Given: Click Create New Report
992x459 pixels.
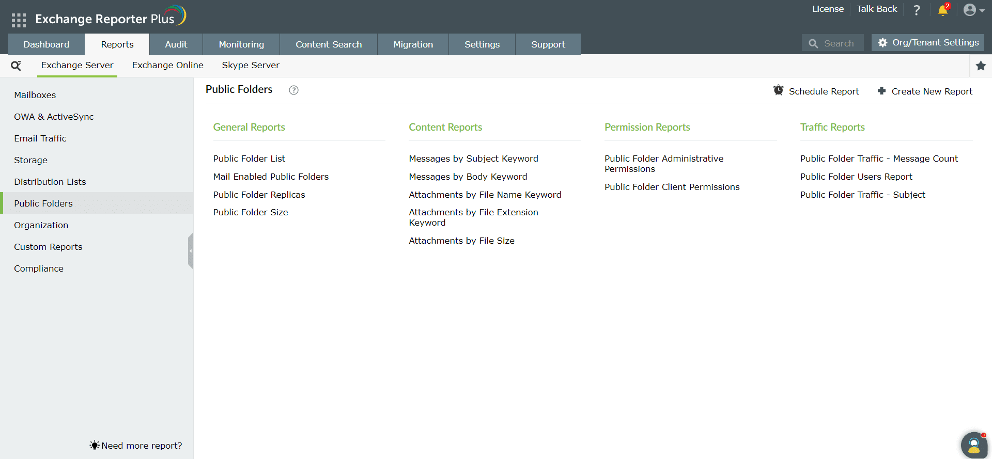Looking at the screenshot, I should click(925, 91).
